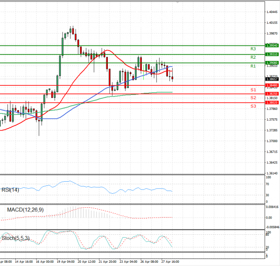
Task: Click the R3 resistance label
Action: [253, 48]
